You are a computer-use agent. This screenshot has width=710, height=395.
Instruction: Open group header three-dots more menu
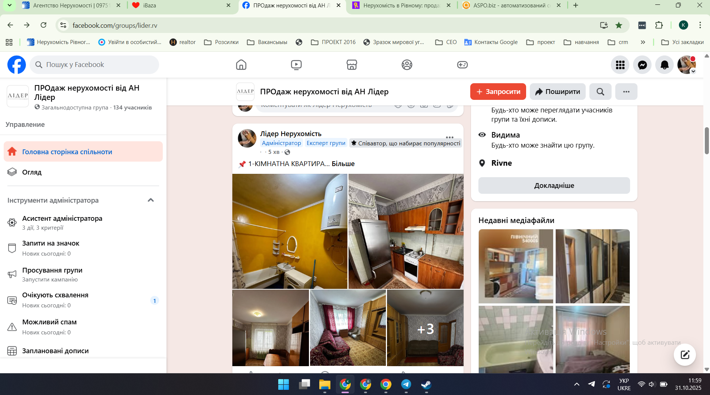coord(626,92)
